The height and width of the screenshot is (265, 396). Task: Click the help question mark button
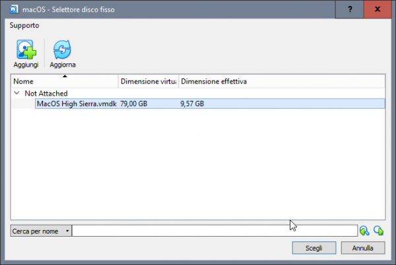tap(350, 9)
